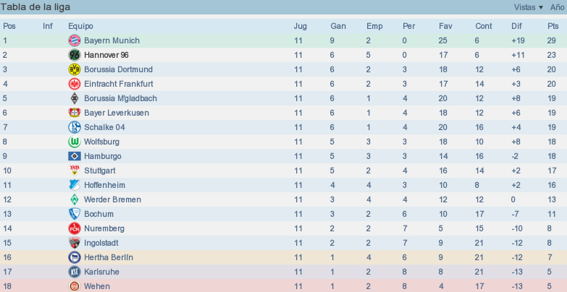This screenshot has width=567, height=292.
Task: Click the Hannover 96 club badge
Action: tap(75, 55)
